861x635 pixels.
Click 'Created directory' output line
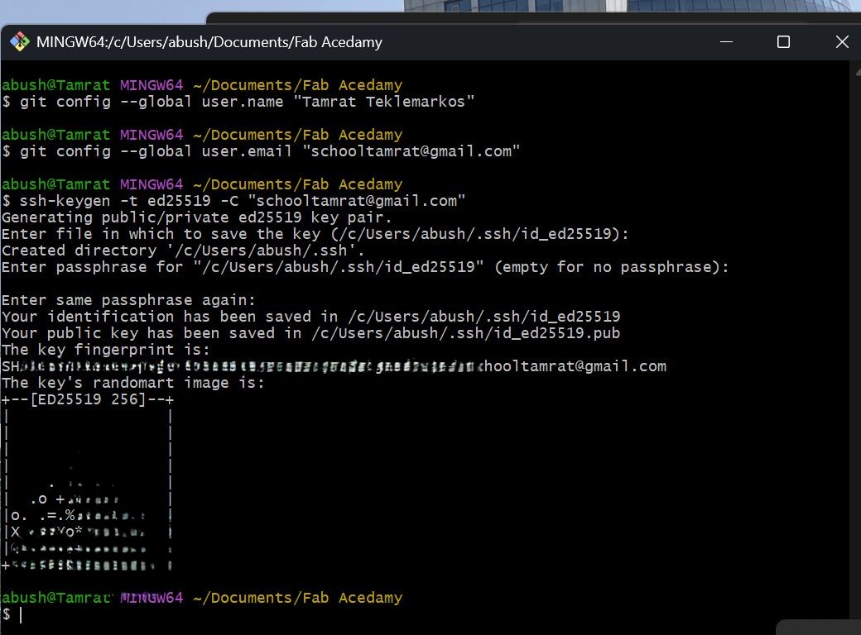click(x=183, y=251)
